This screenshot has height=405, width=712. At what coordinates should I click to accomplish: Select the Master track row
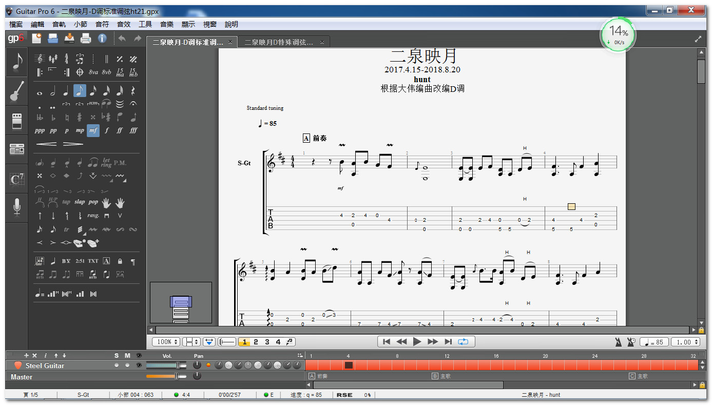155,376
